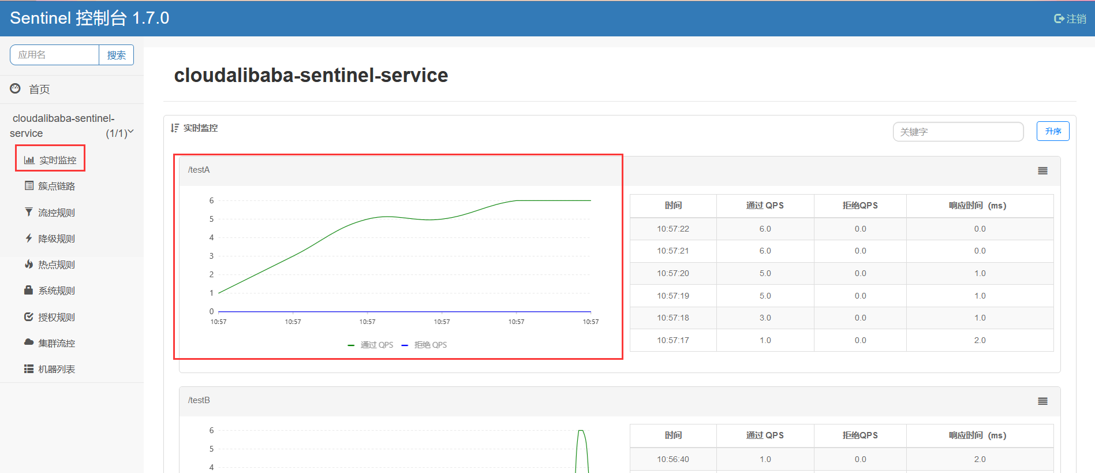Select the 10:57:18 time cell

click(673, 318)
